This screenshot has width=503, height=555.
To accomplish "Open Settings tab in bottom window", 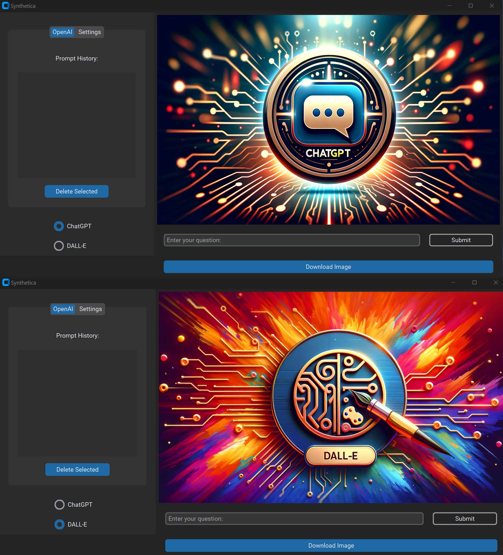I will click(91, 309).
